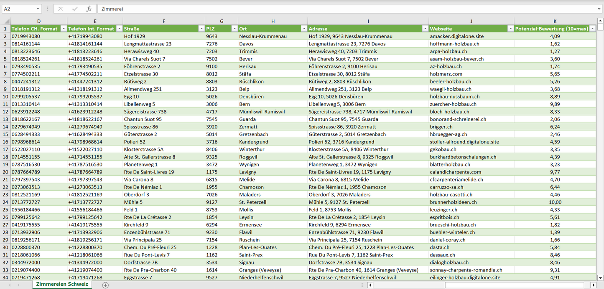This screenshot has width=604, height=289.
Task: Select column F header
Action: [163, 21]
